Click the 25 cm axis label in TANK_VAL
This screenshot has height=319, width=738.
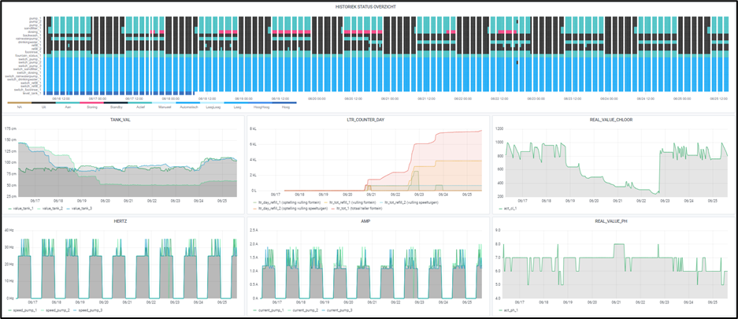11,195
